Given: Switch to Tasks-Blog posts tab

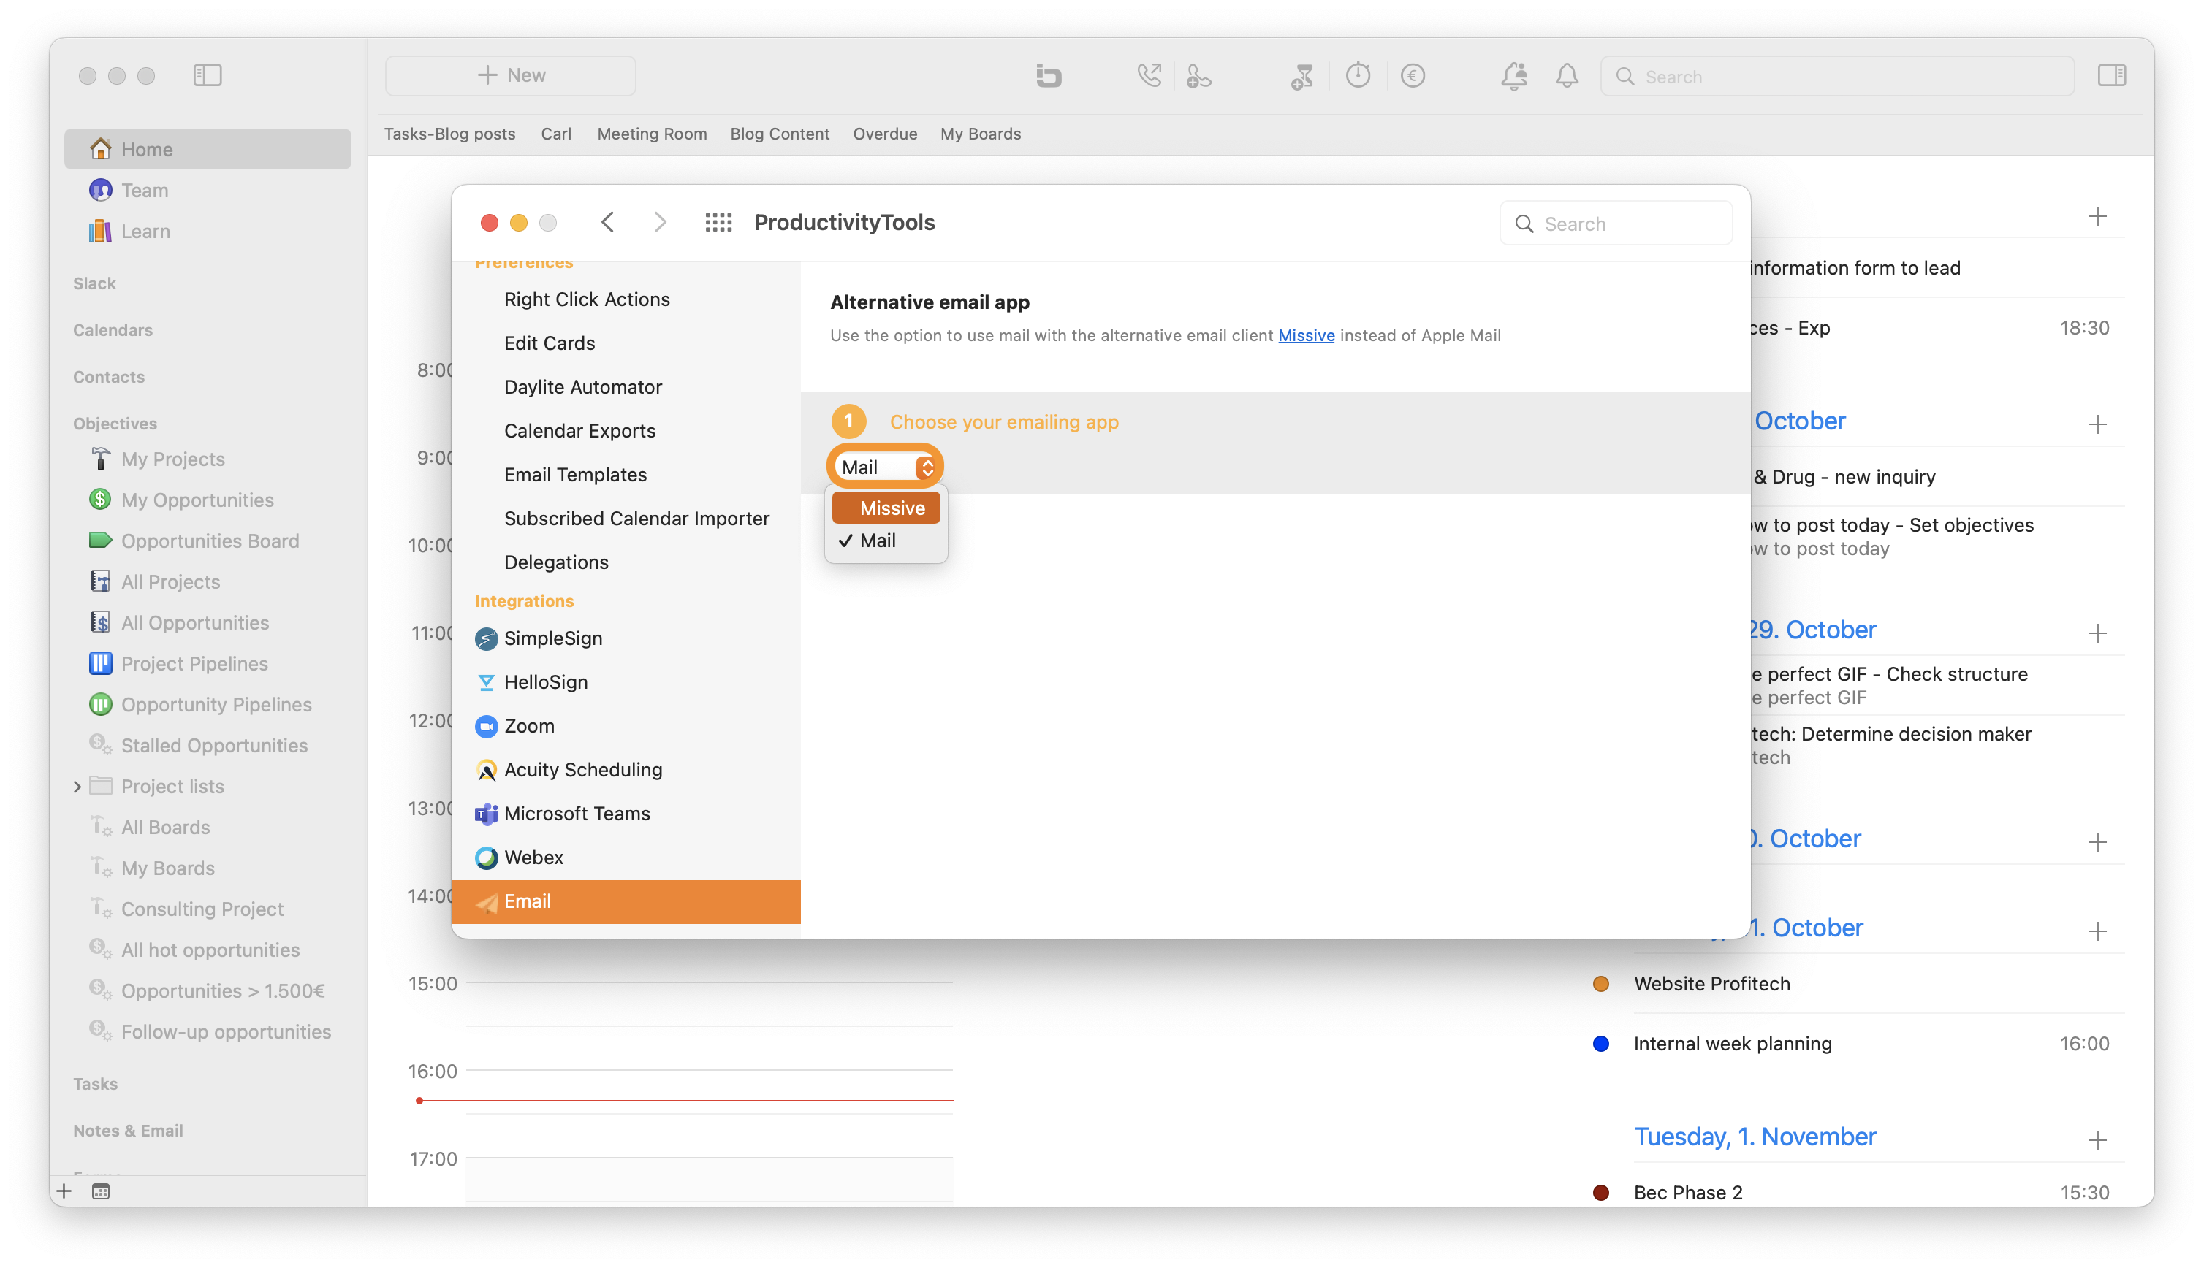Looking at the screenshot, I should (449, 133).
